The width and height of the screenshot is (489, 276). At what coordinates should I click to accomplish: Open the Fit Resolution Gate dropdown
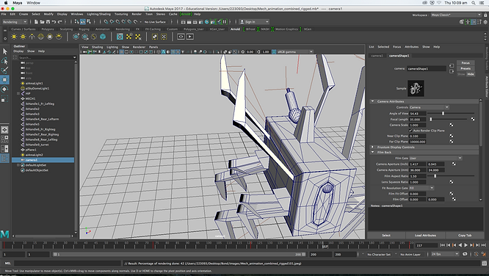[x=421, y=188]
